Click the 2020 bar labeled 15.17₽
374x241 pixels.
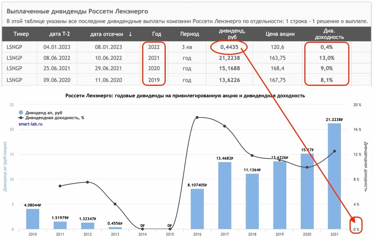pyautogui.click(x=307, y=191)
